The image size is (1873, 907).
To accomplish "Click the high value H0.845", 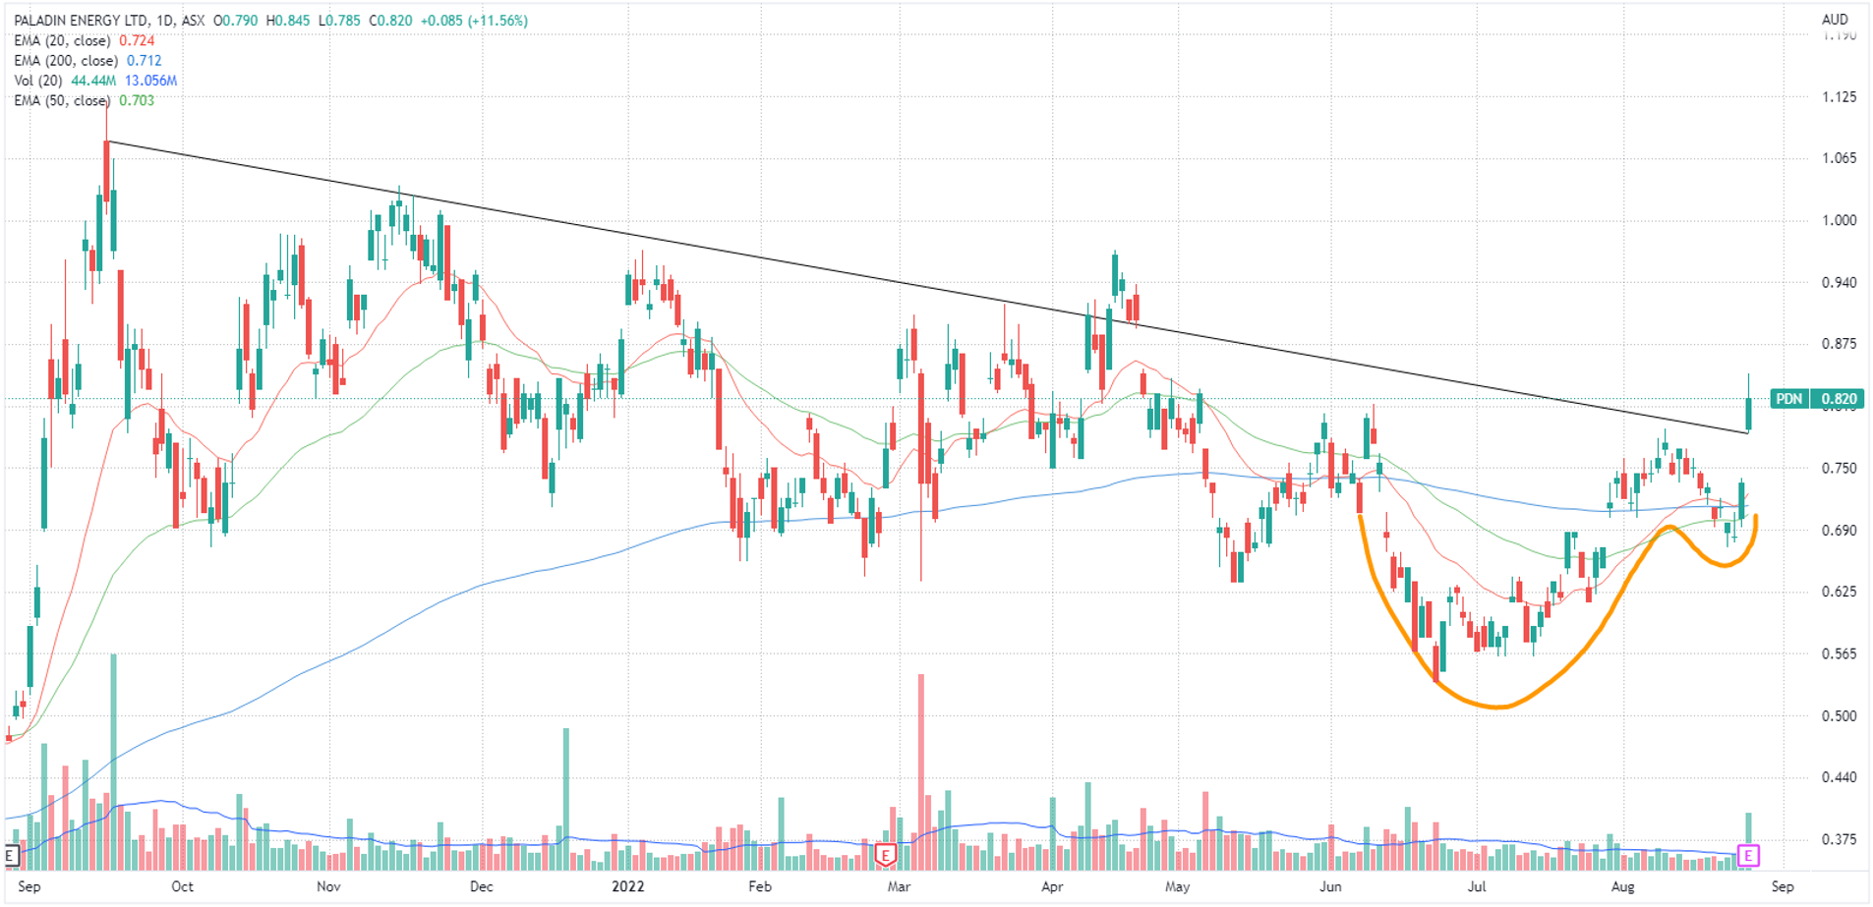I will pos(288,20).
